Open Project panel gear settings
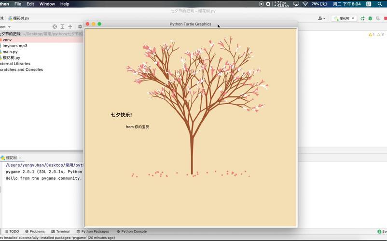This screenshot has height=241, width=387. point(80,27)
